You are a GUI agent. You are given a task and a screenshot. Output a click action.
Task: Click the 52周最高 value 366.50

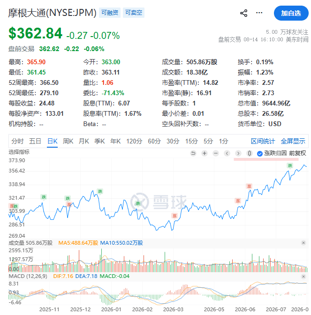(49, 82)
